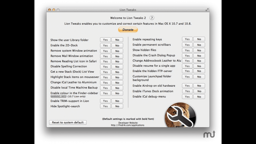Click No for Show hidden files
Image resolution: width=256 pixels, height=144 pixels.
click(x=199, y=50)
